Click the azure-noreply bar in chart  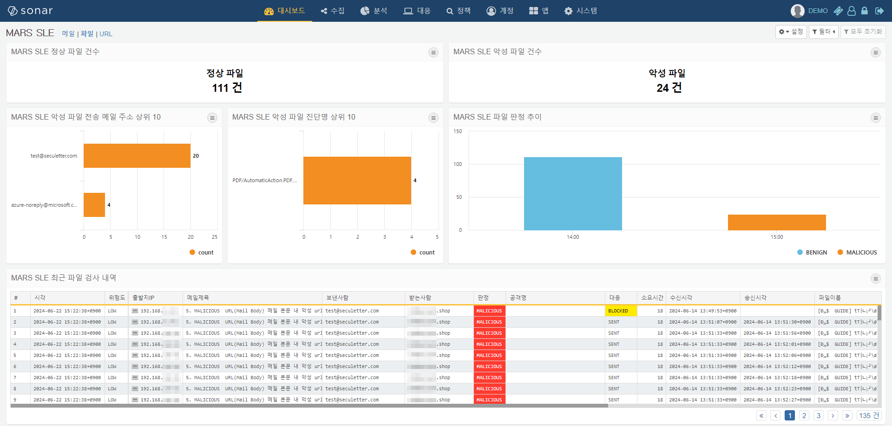94,205
